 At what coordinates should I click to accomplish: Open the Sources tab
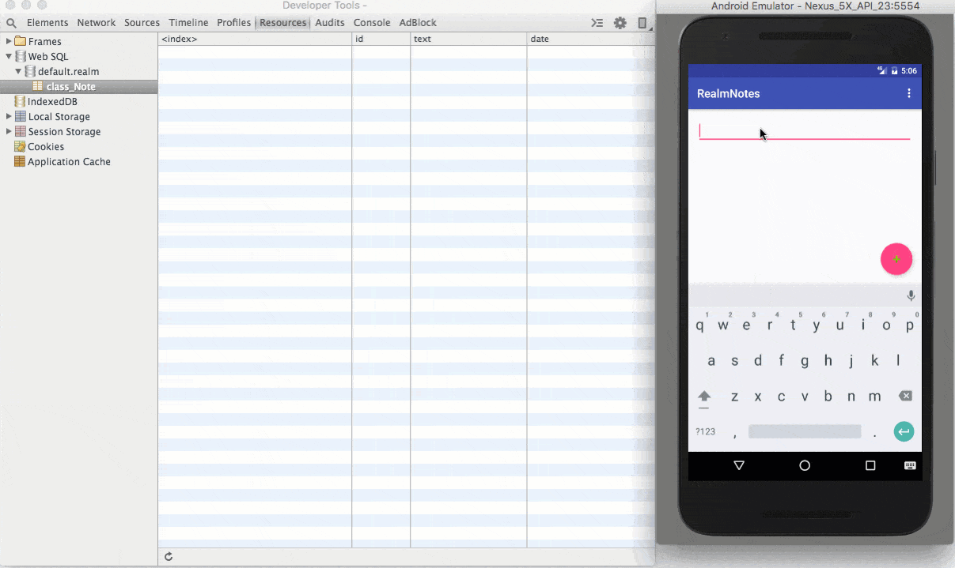142,23
